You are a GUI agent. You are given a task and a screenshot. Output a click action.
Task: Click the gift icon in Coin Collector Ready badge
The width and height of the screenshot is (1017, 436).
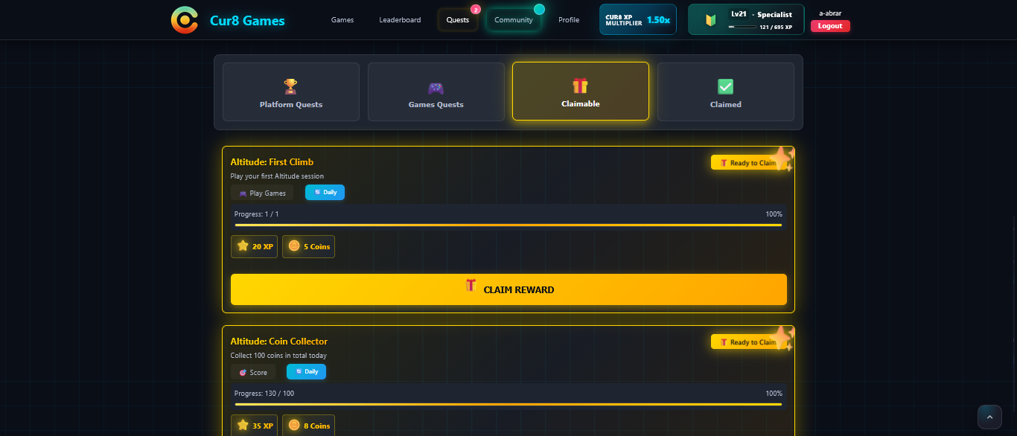click(x=724, y=342)
